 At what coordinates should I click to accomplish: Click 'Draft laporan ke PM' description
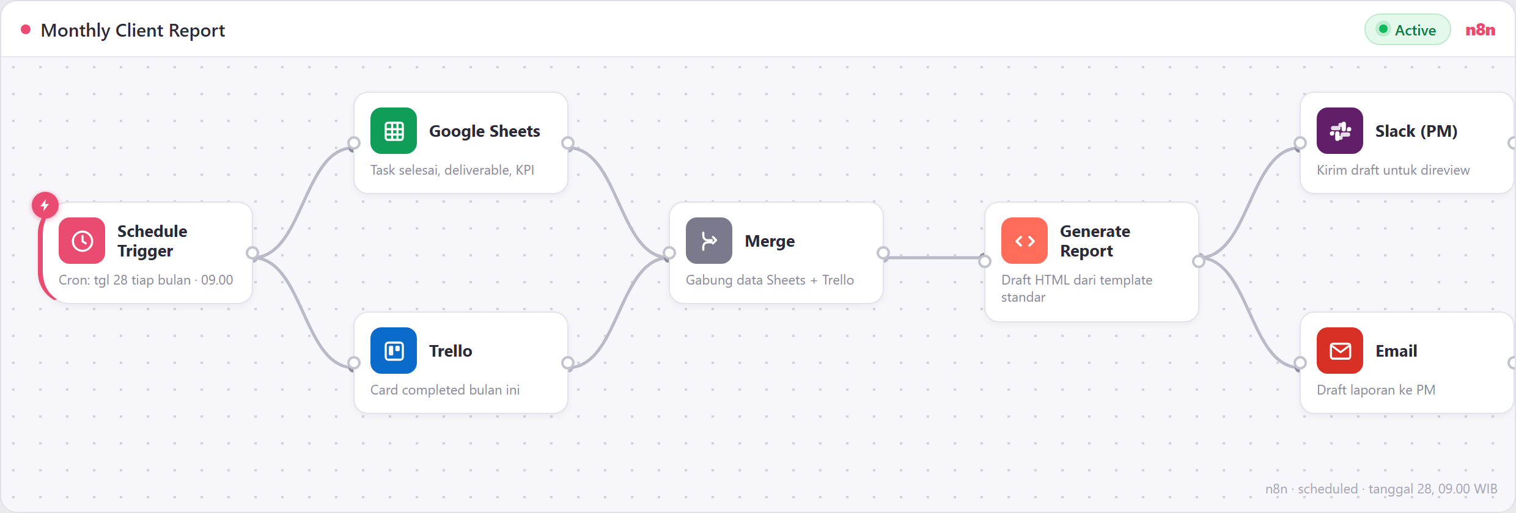1376,390
